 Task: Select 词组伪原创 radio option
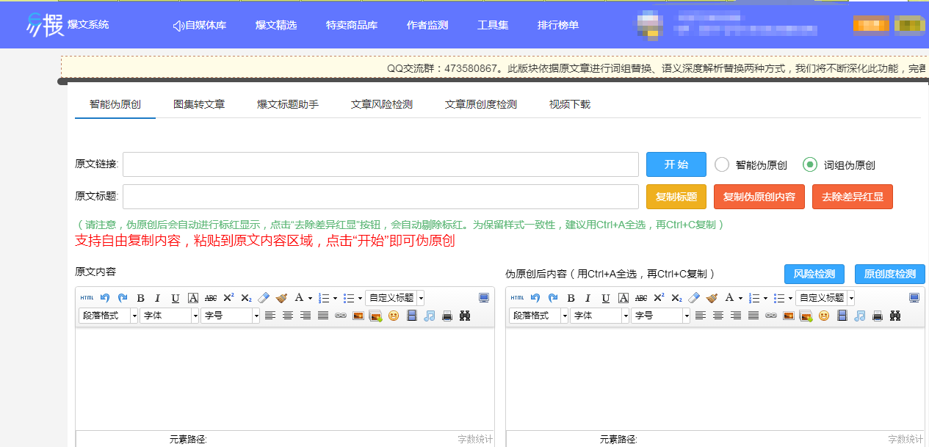[810, 165]
